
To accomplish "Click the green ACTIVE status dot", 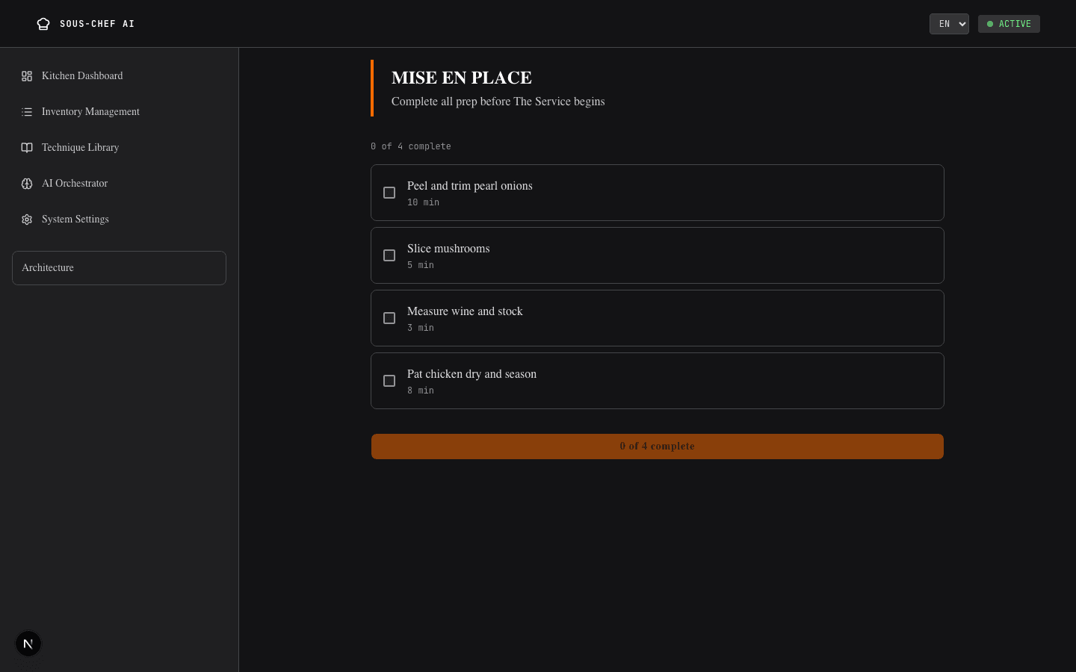I will (990, 24).
